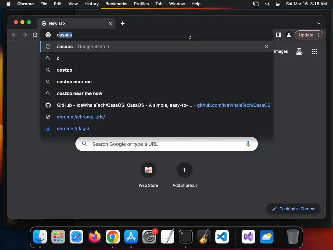The width and height of the screenshot is (333, 250).
Task: Open TextEdit from the Dock
Action: coord(167,237)
